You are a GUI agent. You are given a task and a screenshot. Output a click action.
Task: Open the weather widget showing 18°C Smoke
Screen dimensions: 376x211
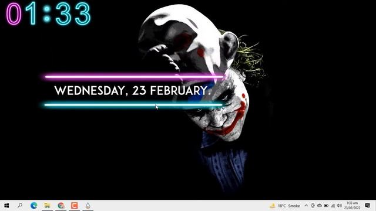tap(284, 206)
